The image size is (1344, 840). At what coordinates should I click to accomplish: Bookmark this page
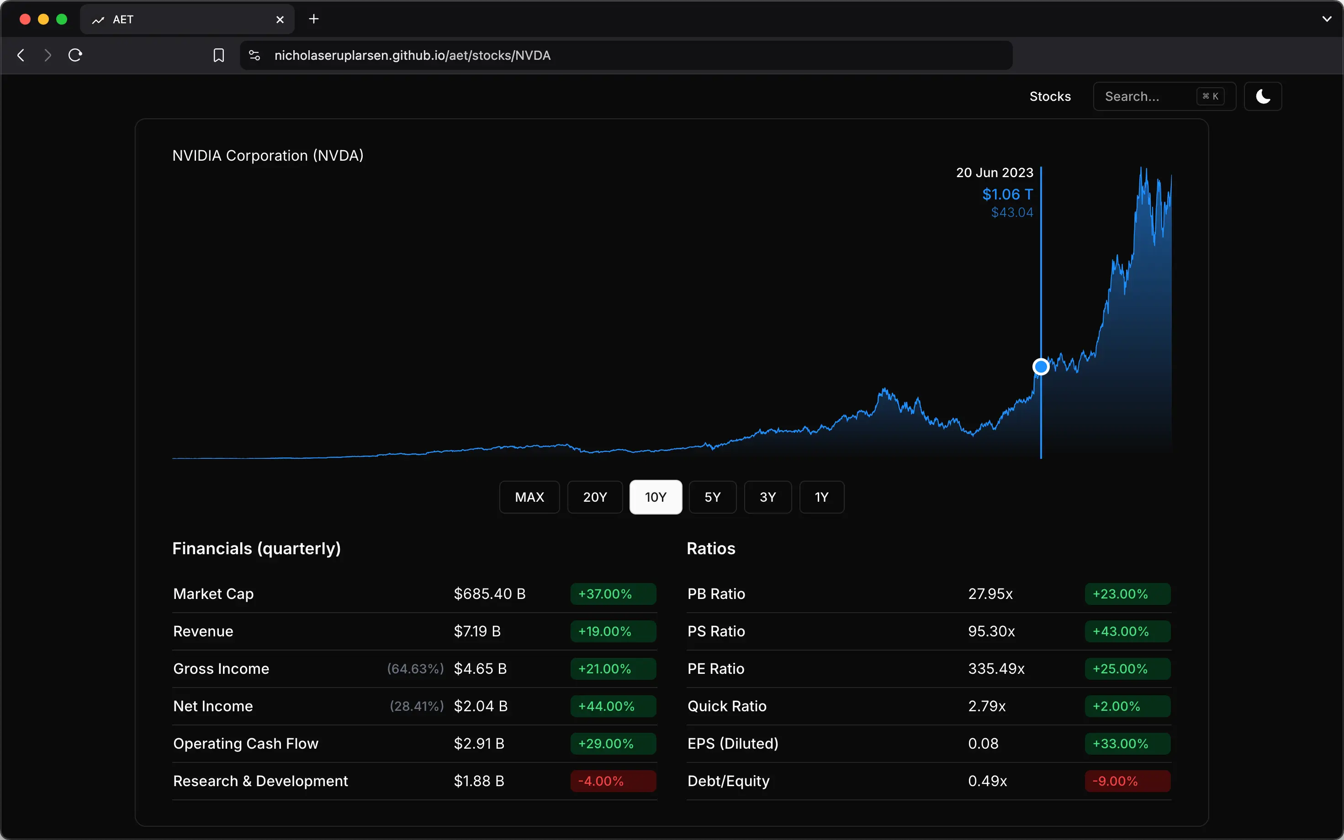219,55
